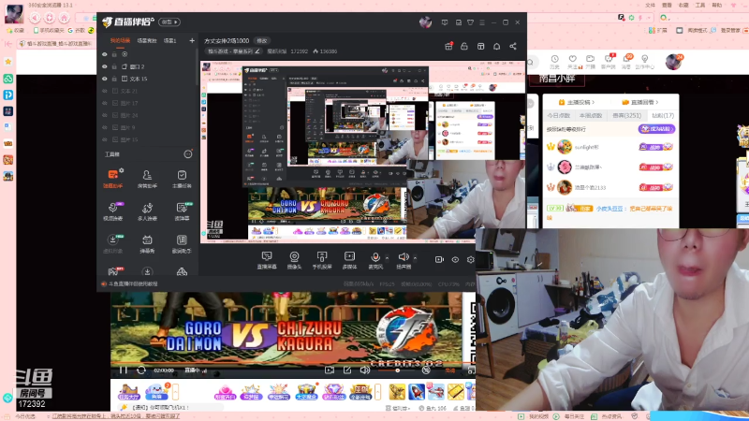Open the 主播任务 tool icon

pyautogui.click(x=182, y=179)
